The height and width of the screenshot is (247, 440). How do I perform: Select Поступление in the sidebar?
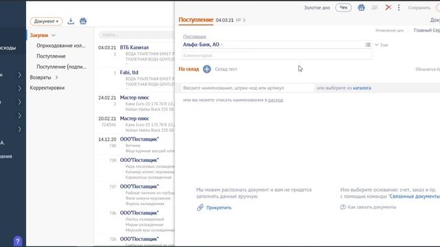[51, 56]
